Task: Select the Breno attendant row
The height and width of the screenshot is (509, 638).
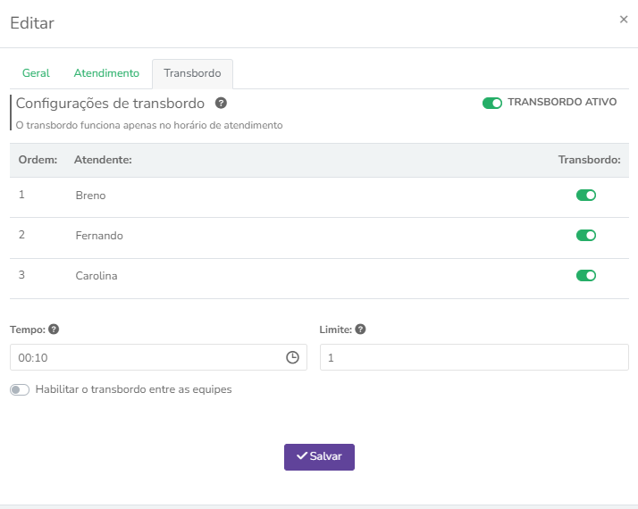Action: [x=90, y=196]
